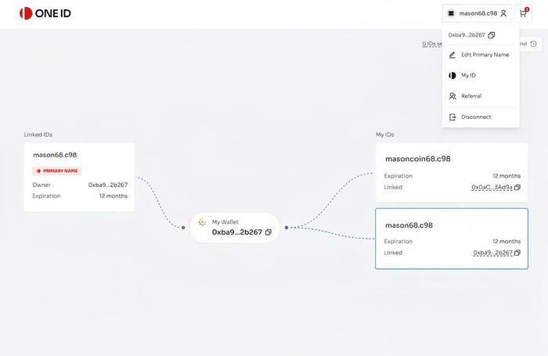This screenshot has width=548, height=356.
Task: Copy the My Wallet address 0xba9...2b267
Action: pyautogui.click(x=268, y=232)
